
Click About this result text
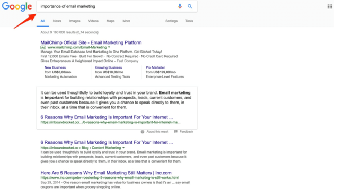click(x=157, y=132)
